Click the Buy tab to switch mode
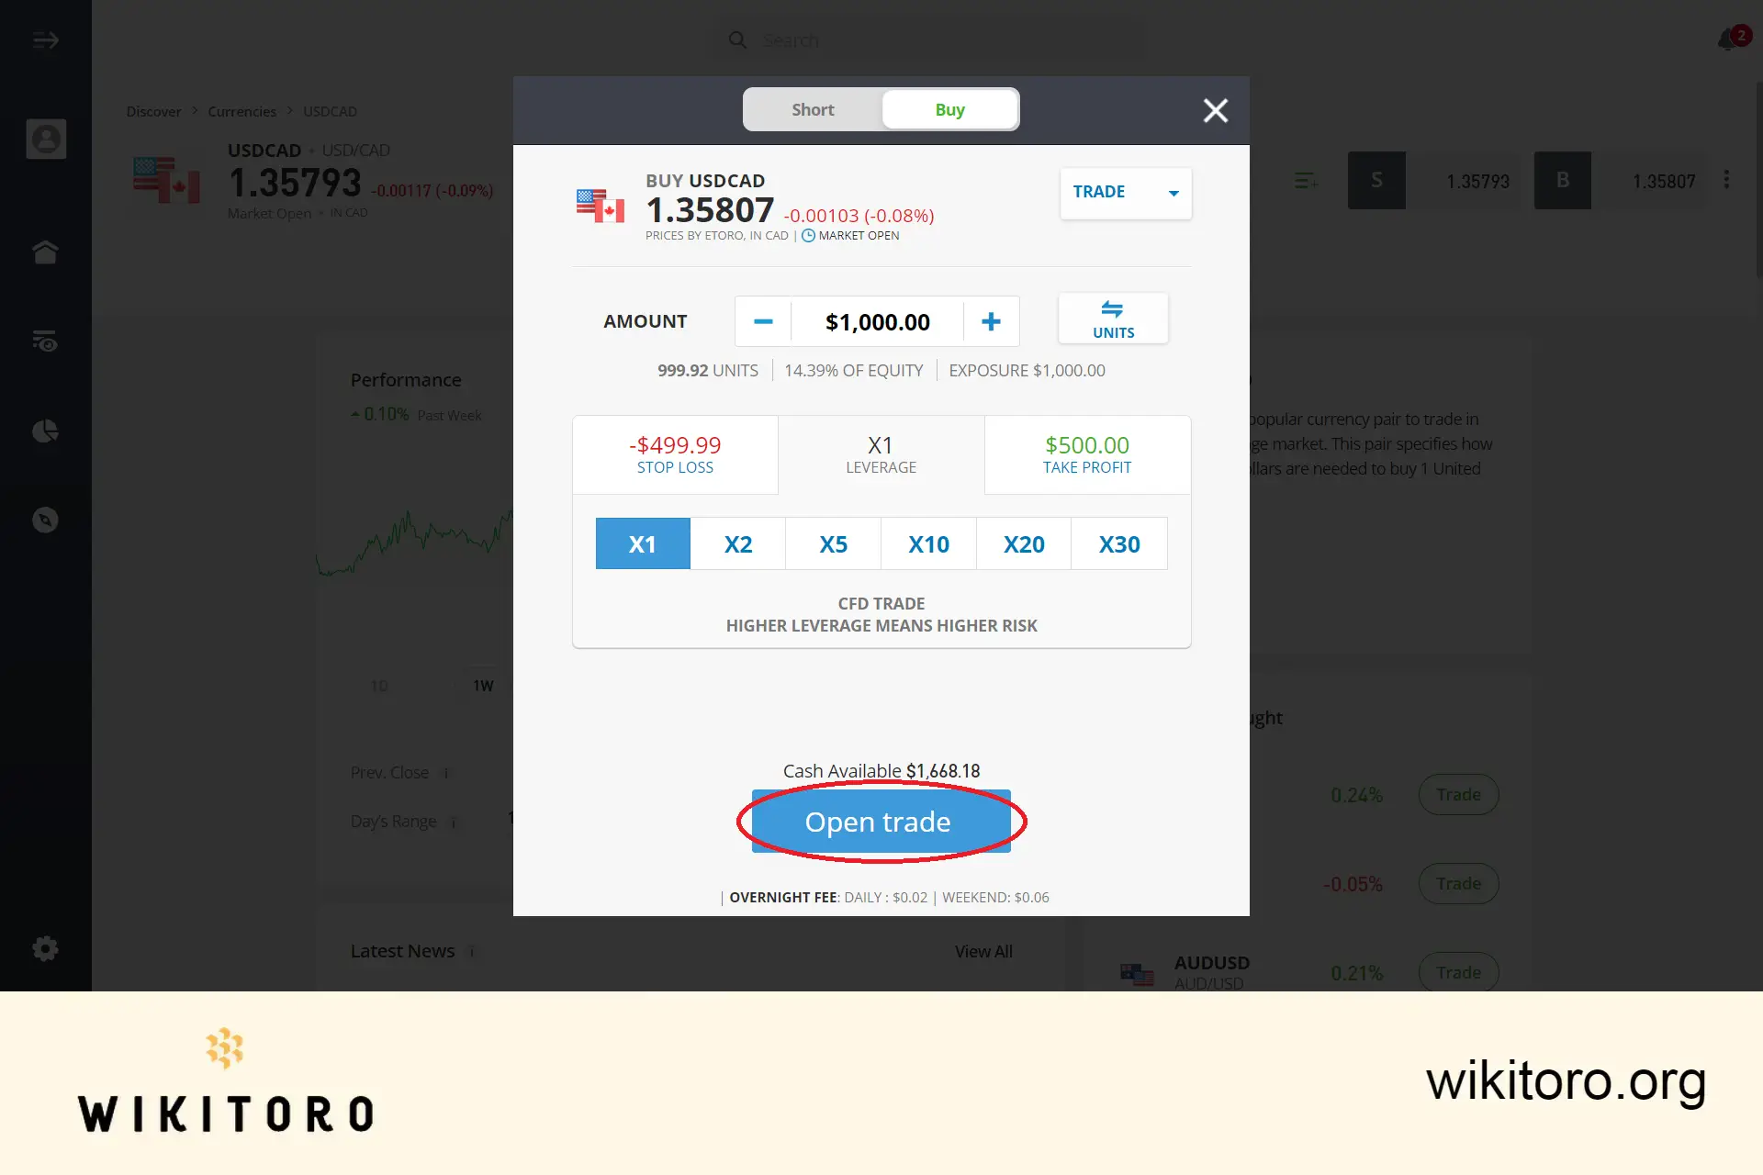Viewport: 1763px width, 1175px height. (x=949, y=109)
